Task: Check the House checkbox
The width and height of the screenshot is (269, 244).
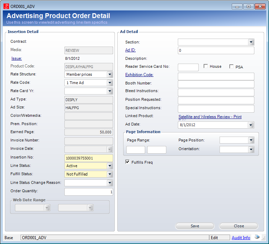Action: pos(206,66)
